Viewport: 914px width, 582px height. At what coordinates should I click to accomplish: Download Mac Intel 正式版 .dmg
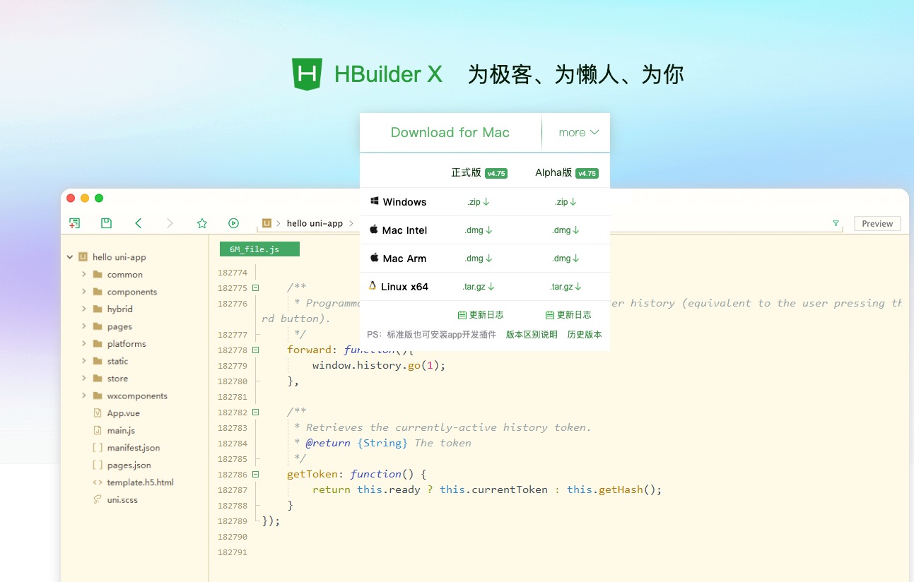coord(479,230)
